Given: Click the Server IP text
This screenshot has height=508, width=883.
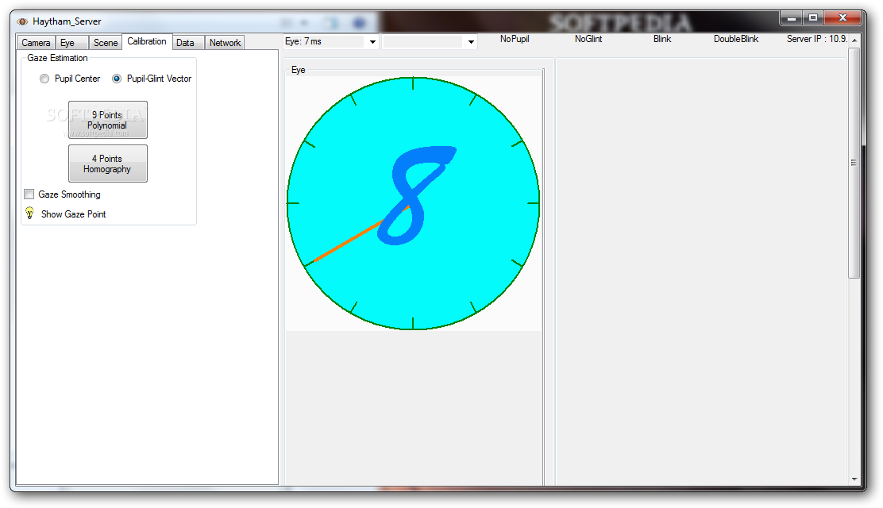Looking at the screenshot, I should point(817,39).
